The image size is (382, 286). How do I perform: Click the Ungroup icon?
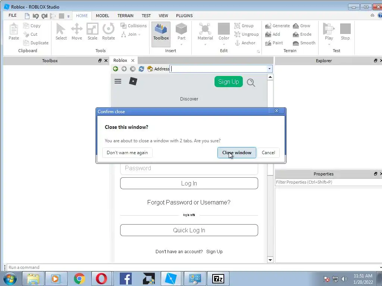pyautogui.click(x=237, y=34)
